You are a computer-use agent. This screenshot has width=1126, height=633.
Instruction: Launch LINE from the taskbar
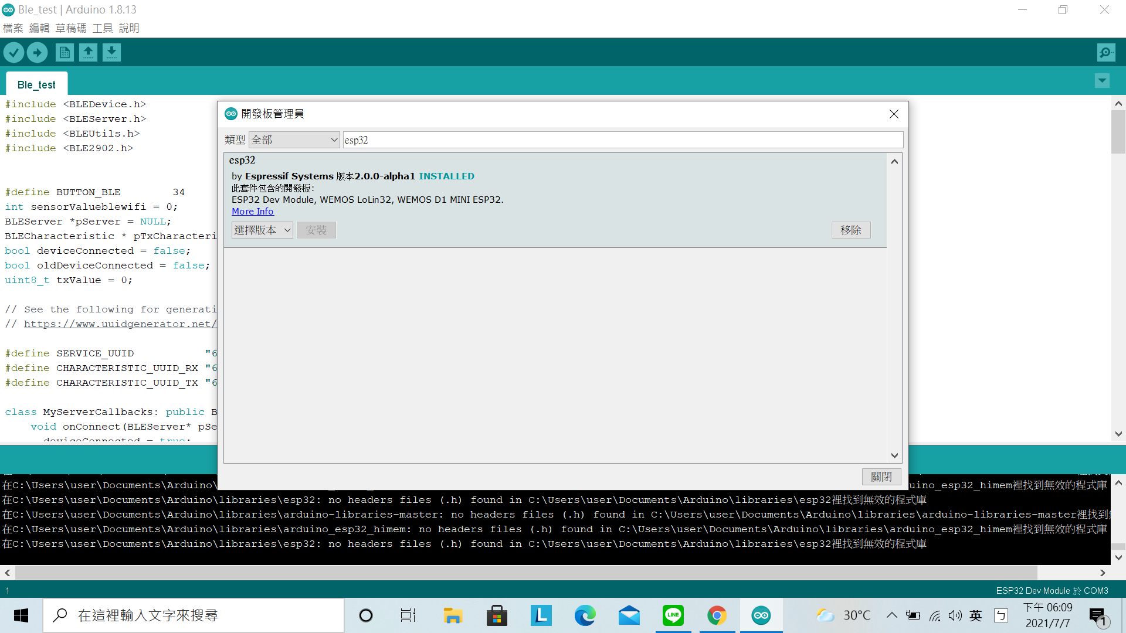click(673, 615)
